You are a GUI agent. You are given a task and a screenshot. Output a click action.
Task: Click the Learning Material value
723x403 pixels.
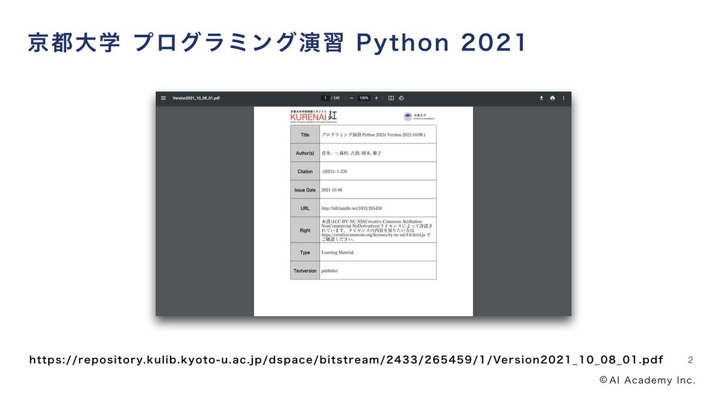338,252
